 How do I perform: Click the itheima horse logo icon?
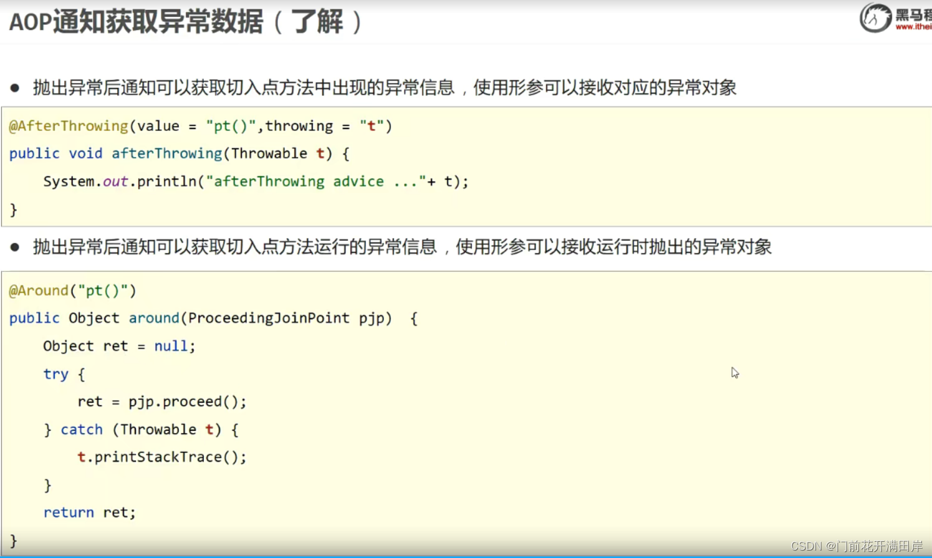tap(876, 17)
